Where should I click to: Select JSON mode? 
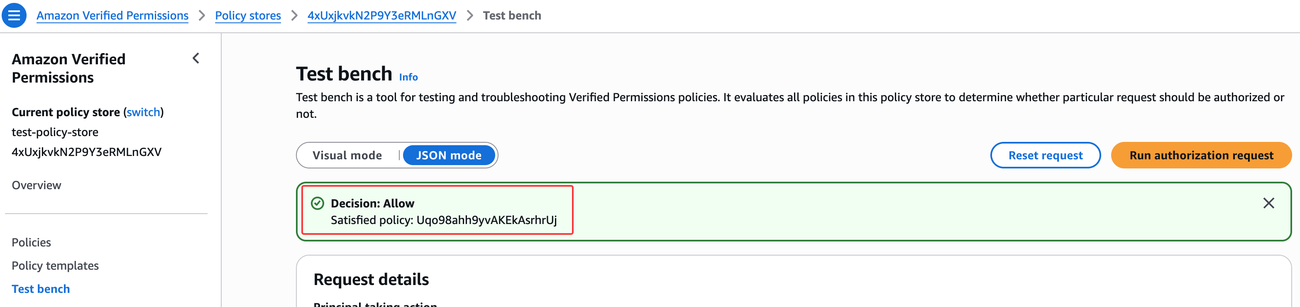coord(448,155)
